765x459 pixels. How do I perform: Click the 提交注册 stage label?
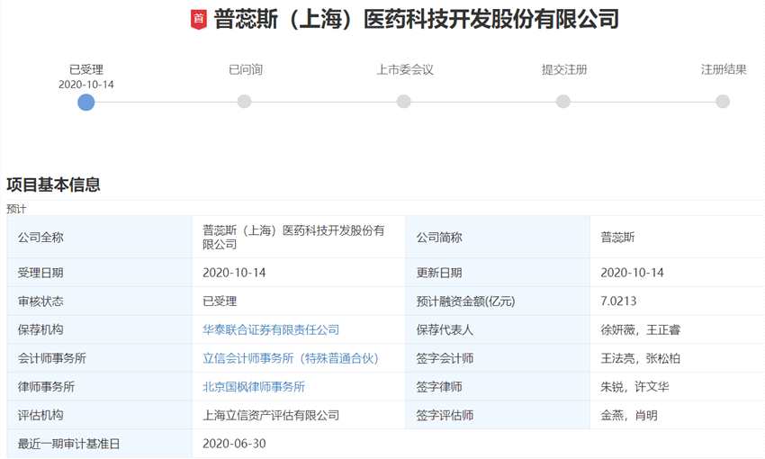(x=564, y=69)
